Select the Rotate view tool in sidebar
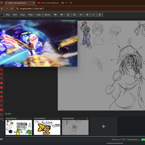Screen dimensions: 145x145 tap(1, 101)
